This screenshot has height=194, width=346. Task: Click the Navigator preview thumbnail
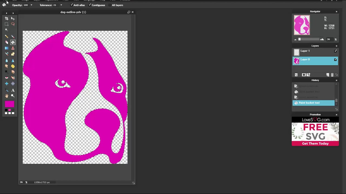click(302, 25)
